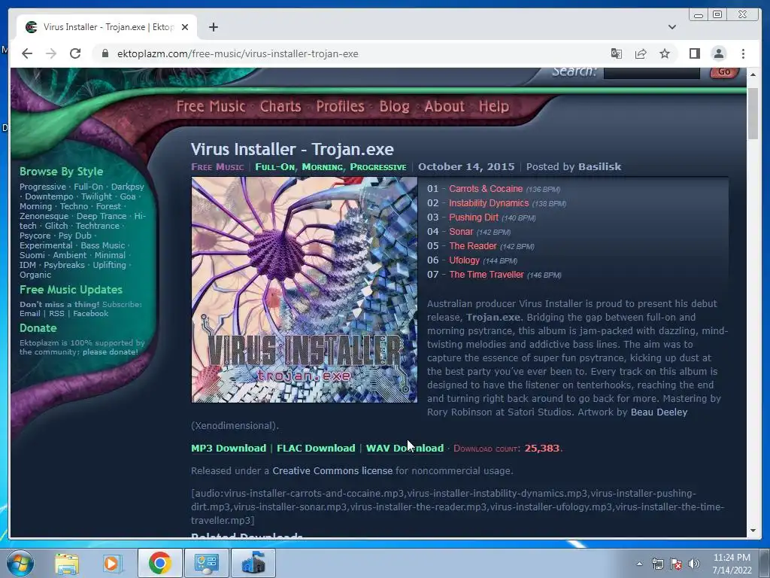Open the Translate this page icon
770x578 pixels.
[617, 53]
